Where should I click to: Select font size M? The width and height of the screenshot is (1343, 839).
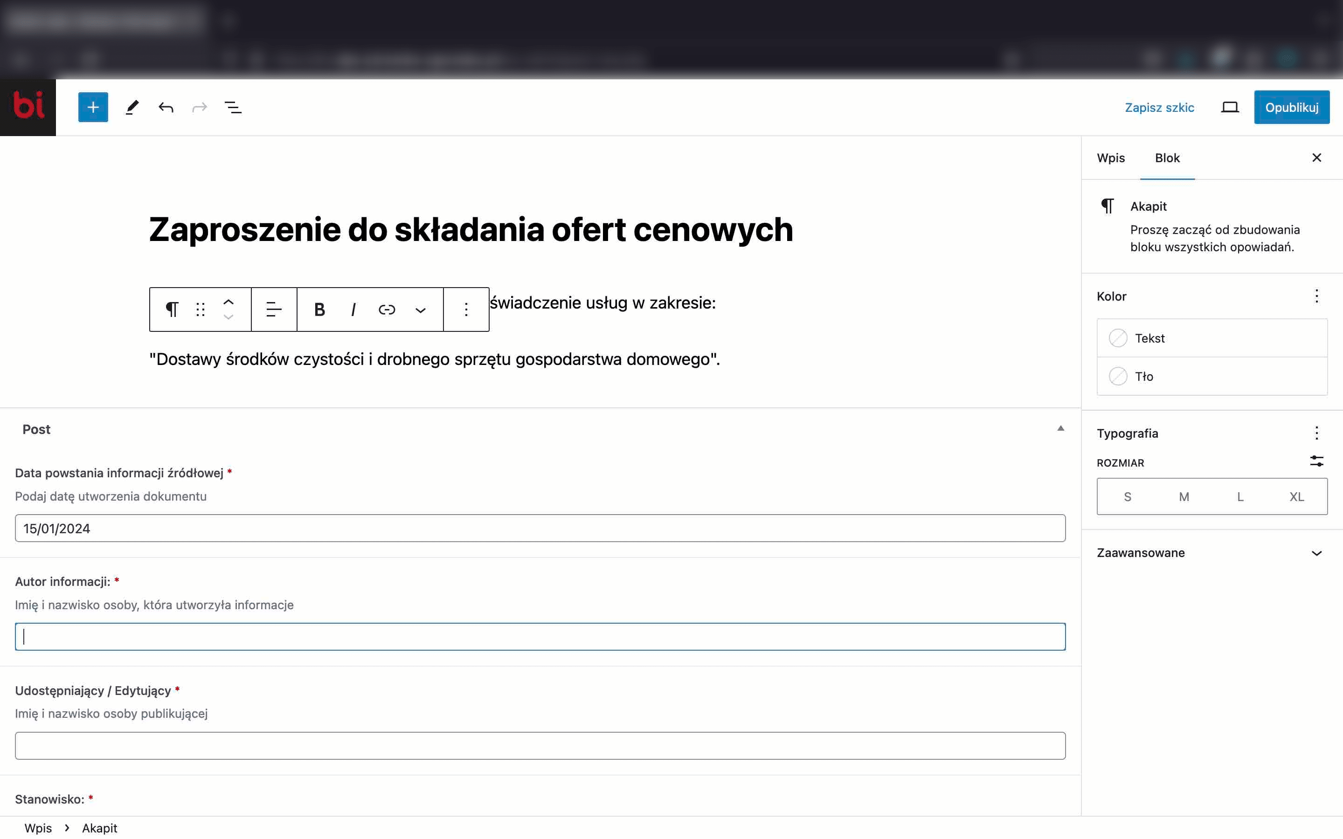pyautogui.click(x=1184, y=496)
